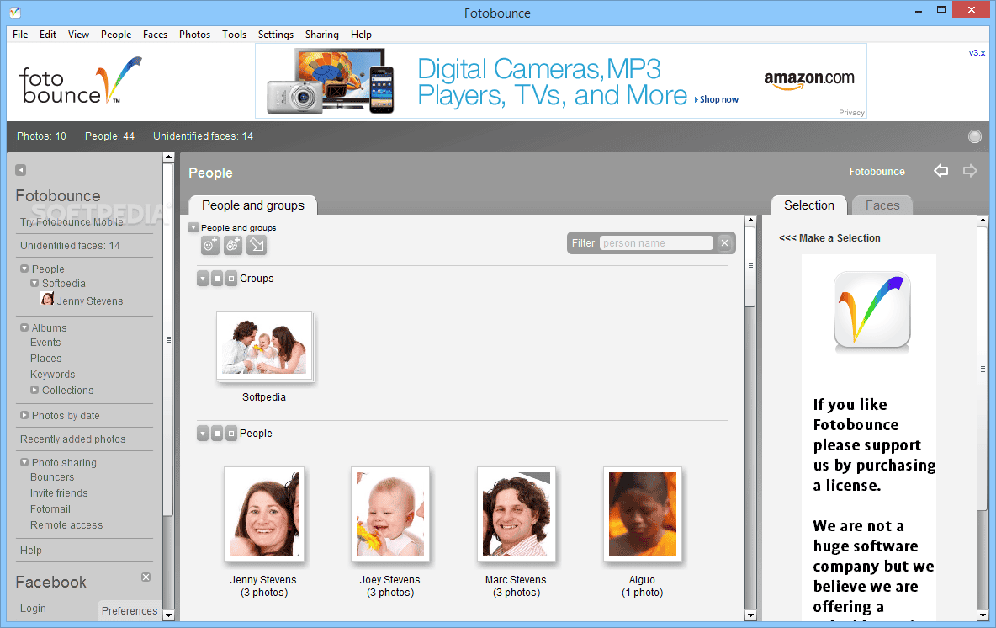Open Fotomail in the sidebar

[x=50, y=509]
